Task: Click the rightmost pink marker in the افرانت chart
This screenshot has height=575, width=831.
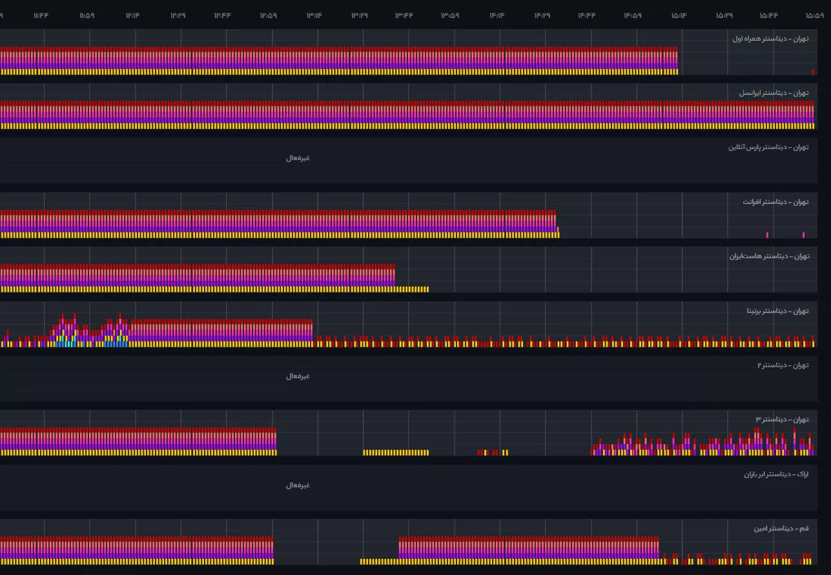Action: [803, 235]
